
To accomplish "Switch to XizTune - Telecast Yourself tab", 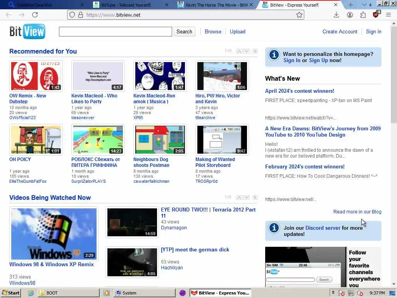I will coord(126,5).
